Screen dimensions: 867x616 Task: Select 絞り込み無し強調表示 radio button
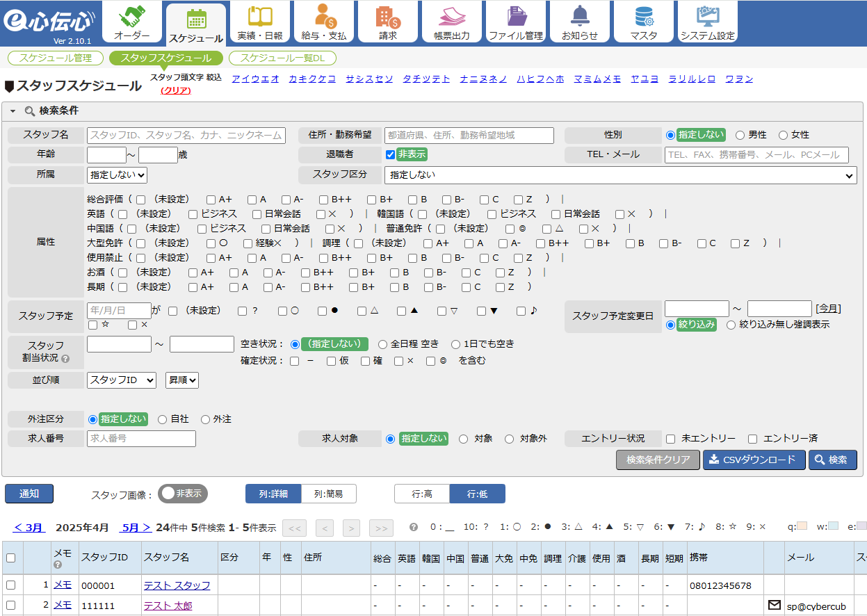tap(731, 325)
